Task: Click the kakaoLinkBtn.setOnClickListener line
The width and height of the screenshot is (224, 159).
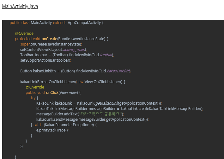Action: pyautogui.click(x=73, y=82)
